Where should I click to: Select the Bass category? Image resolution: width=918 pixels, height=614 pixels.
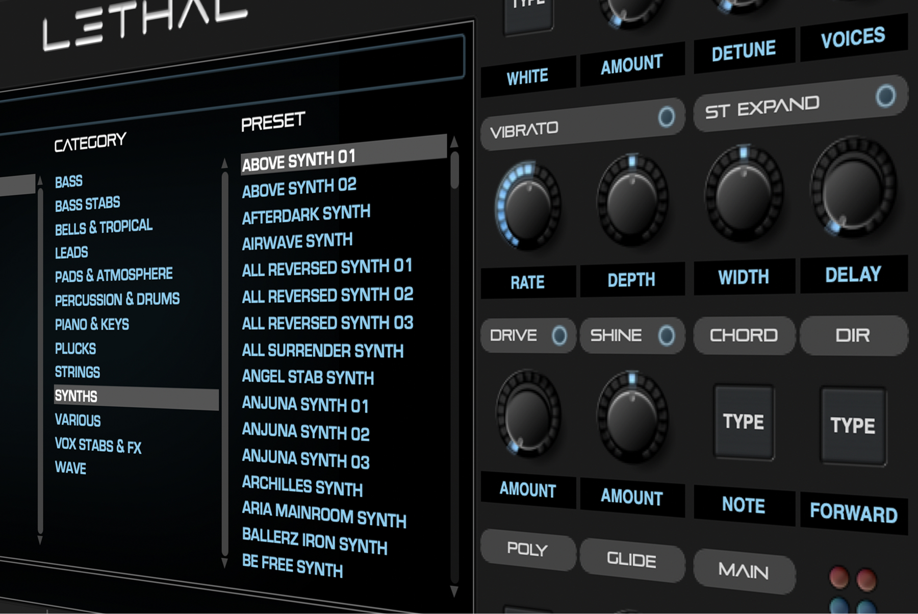point(69,182)
